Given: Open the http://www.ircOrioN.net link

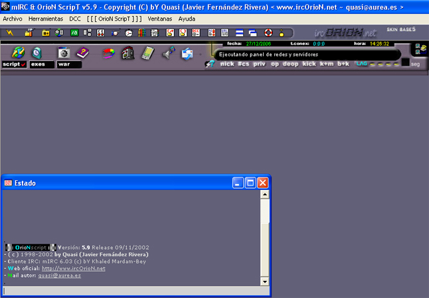Looking at the screenshot, I should tap(74, 268).
